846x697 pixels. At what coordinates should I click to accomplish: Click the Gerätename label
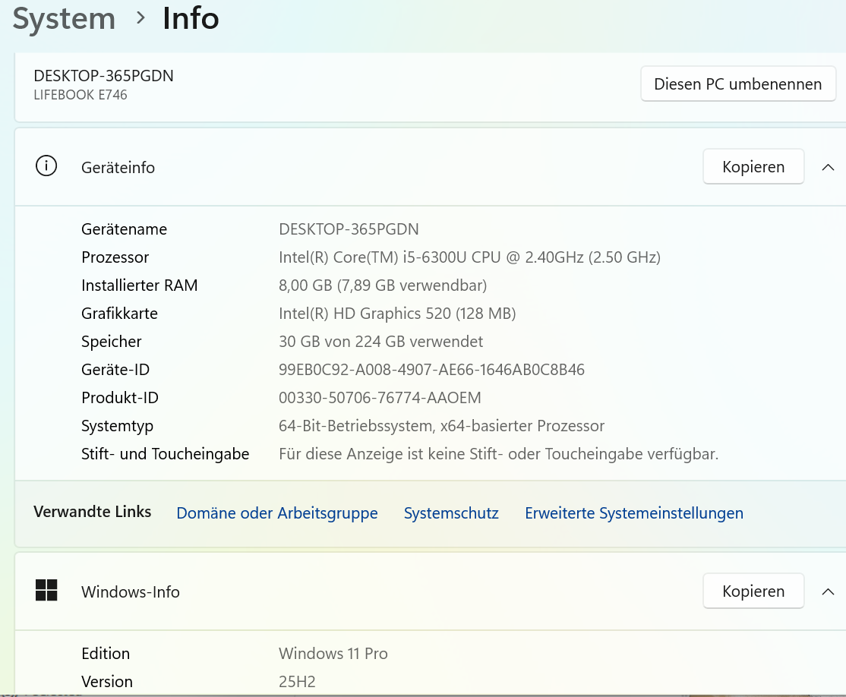pyautogui.click(x=124, y=229)
